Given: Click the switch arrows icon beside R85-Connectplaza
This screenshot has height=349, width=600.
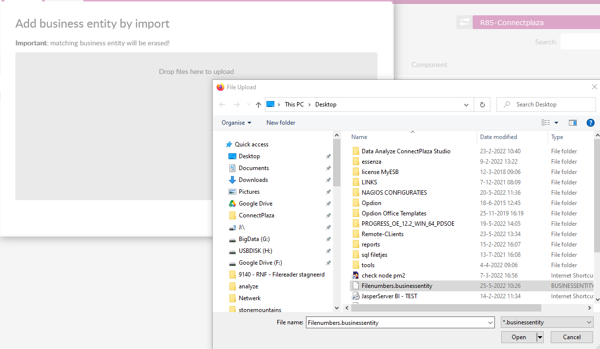Looking at the screenshot, I should 464,22.
